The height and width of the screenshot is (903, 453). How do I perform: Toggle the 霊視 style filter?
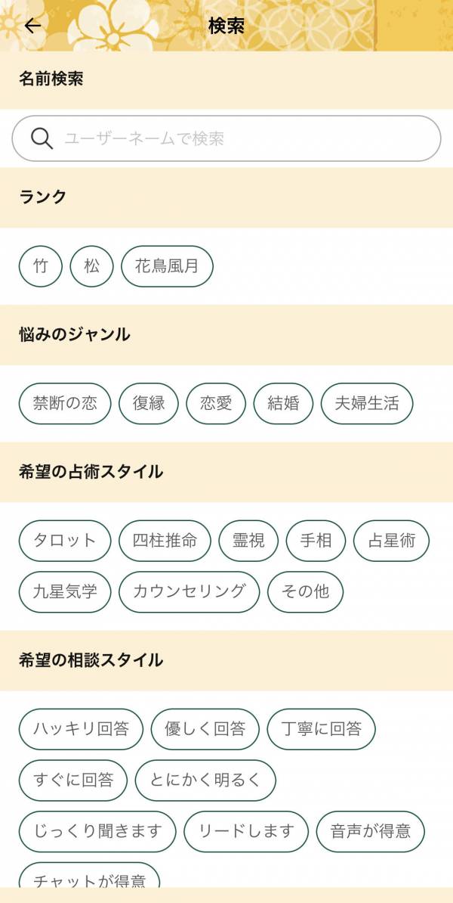tap(248, 541)
